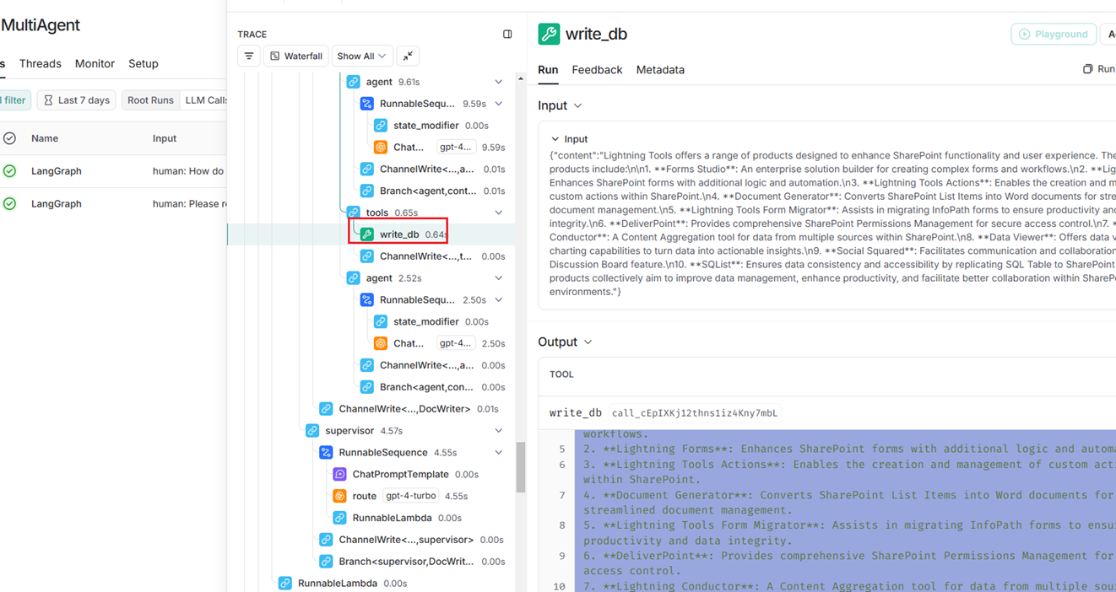
Task: Change the Last 7 days time filter
Action: pyautogui.click(x=76, y=100)
